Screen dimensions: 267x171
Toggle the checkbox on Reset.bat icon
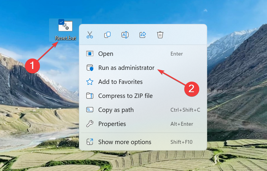pos(61,22)
